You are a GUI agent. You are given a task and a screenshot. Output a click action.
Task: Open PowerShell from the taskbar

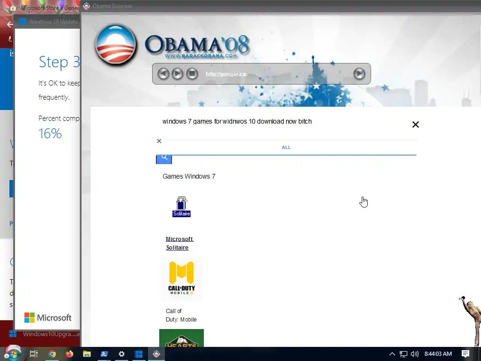pos(104,354)
